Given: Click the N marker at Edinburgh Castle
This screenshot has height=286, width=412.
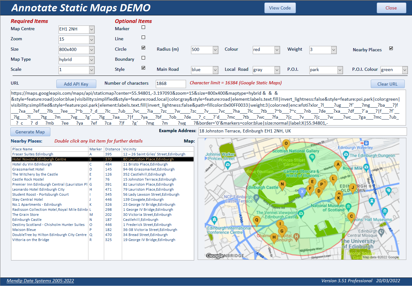Looking at the screenshot, I should (x=282, y=185).
